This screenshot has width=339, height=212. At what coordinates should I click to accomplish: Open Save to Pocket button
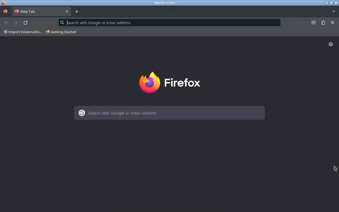coord(314,23)
